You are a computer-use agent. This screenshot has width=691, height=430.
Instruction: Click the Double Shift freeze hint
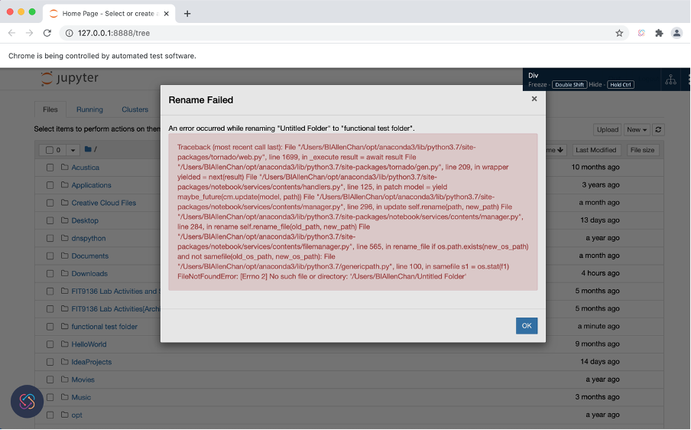point(569,85)
